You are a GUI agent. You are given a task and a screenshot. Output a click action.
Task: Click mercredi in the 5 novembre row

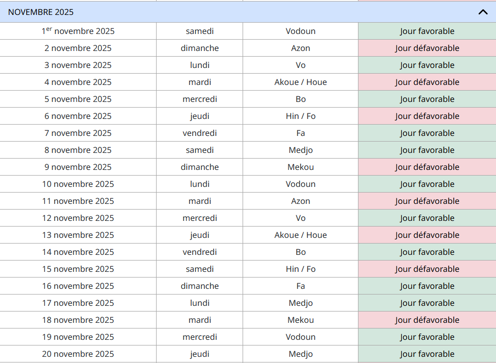(x=199, y=99)
